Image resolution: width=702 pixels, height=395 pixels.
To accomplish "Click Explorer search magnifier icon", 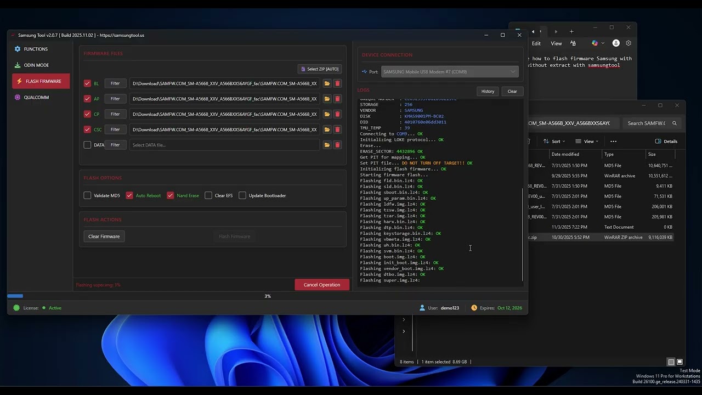I will click(x=675, y=123).
